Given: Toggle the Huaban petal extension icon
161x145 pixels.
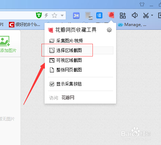Looking at the screenshot, I should tap(111, 15).
